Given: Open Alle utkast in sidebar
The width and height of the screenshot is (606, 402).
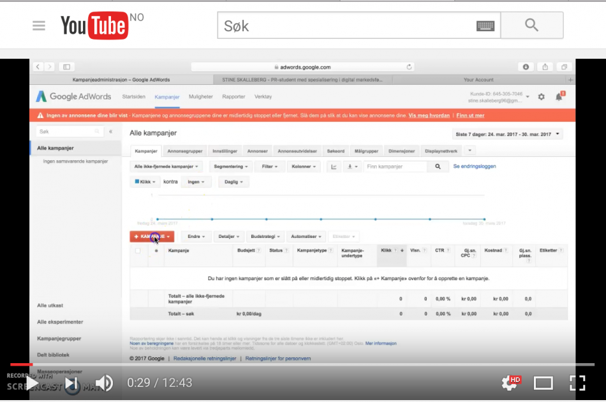Looking at the screenshot, I should 50,306.
